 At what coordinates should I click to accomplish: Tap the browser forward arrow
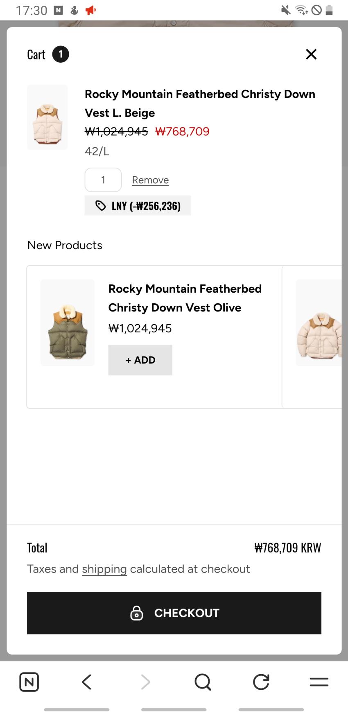tap(145, 682)
